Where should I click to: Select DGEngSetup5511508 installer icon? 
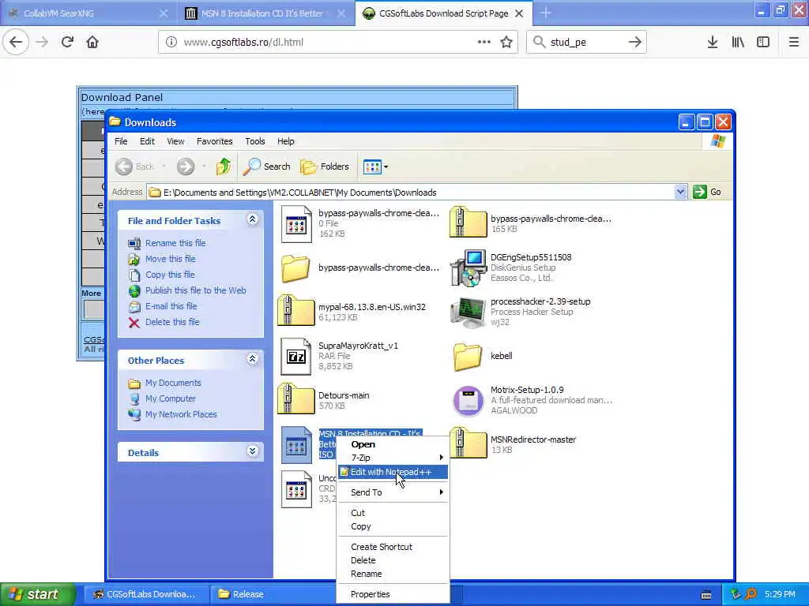click(x=468, y=267)
